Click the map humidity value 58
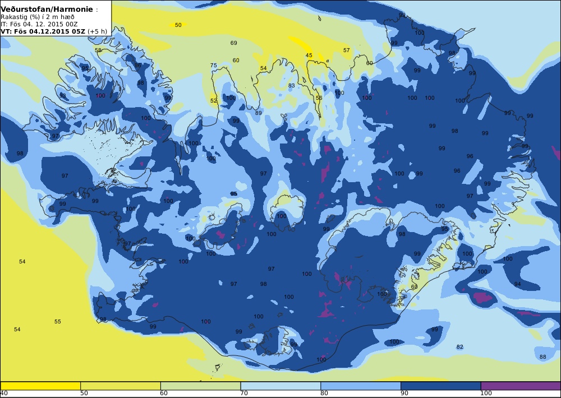The height and width of the screenshot is (398, 561). (98, 50)
